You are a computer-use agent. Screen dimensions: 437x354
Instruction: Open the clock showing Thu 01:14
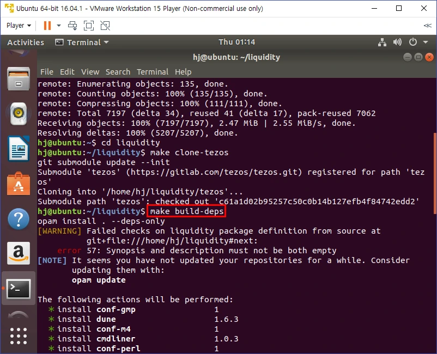coord(236,42)
